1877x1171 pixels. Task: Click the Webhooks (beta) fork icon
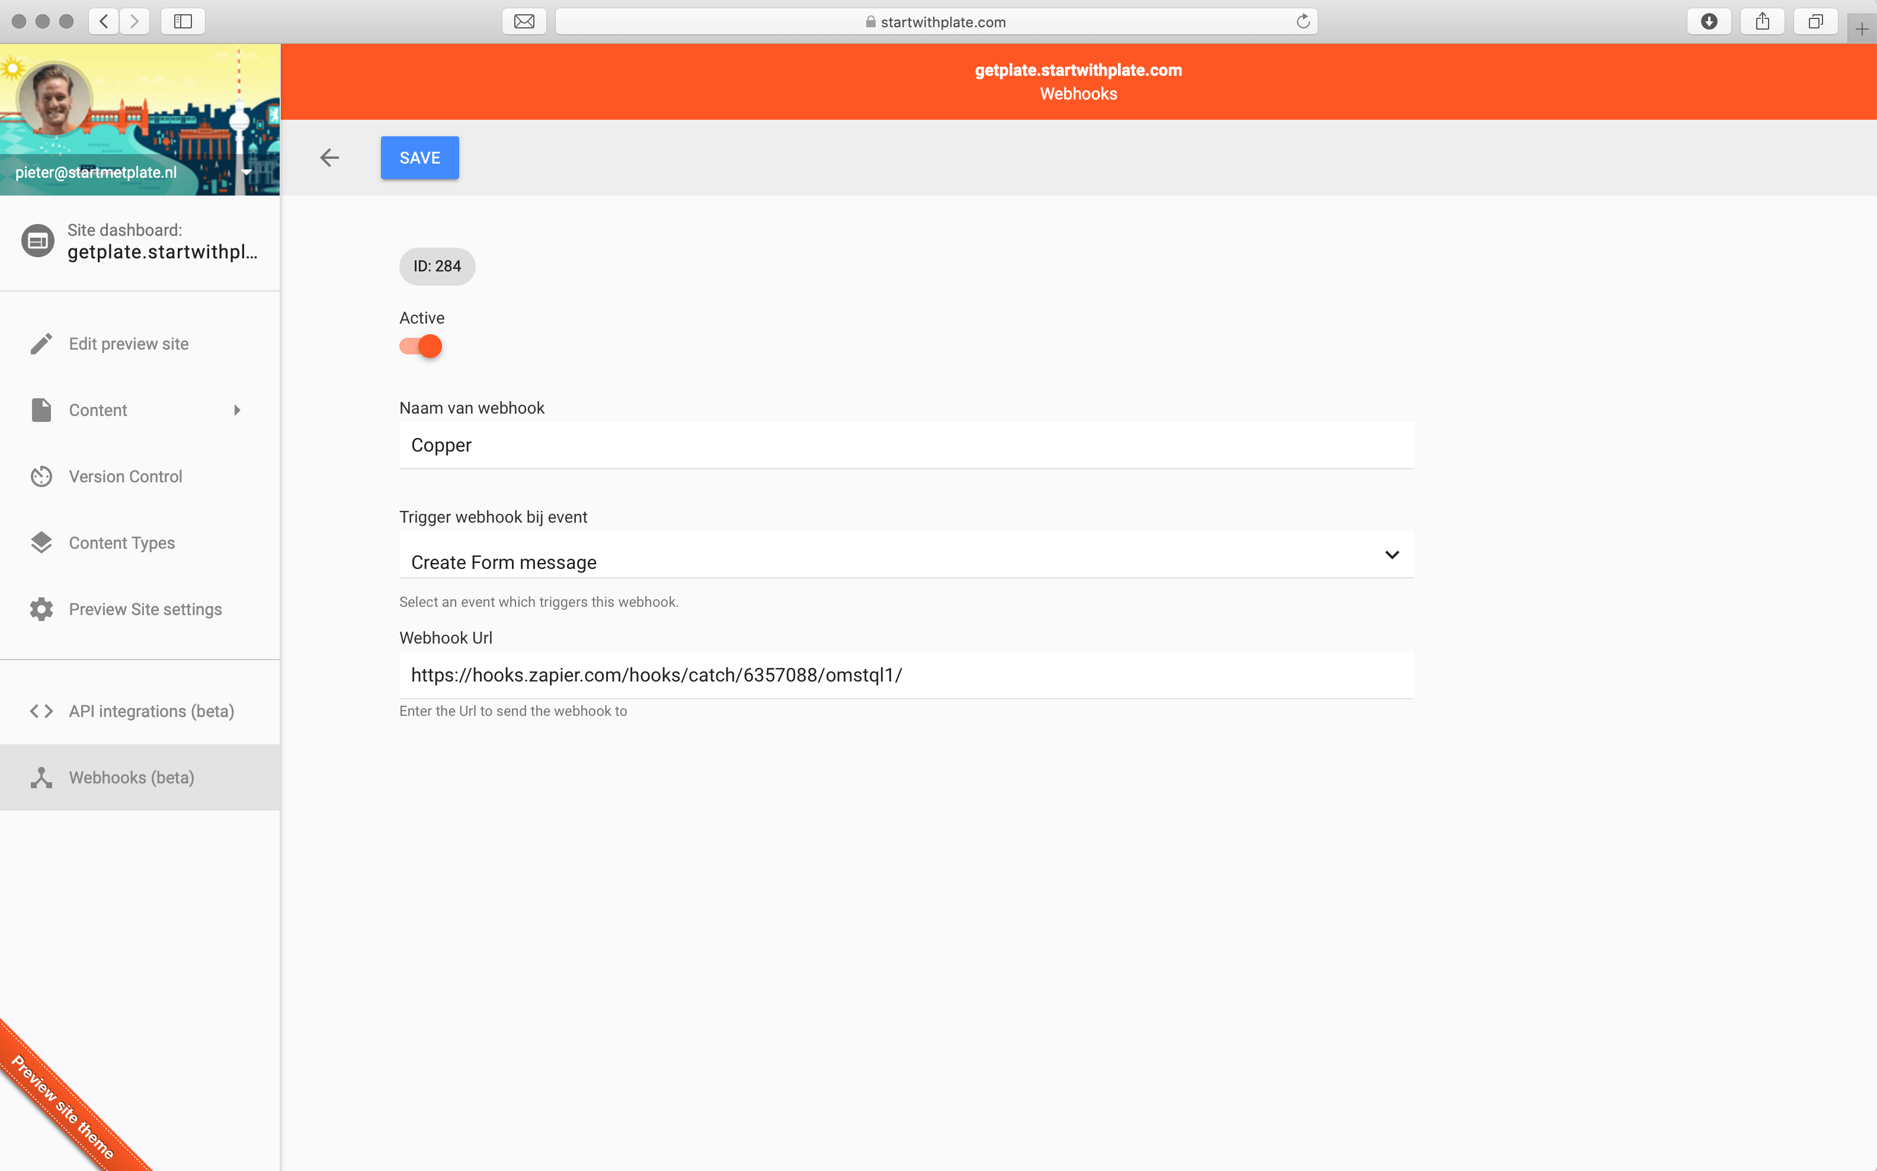click(41, 778)
